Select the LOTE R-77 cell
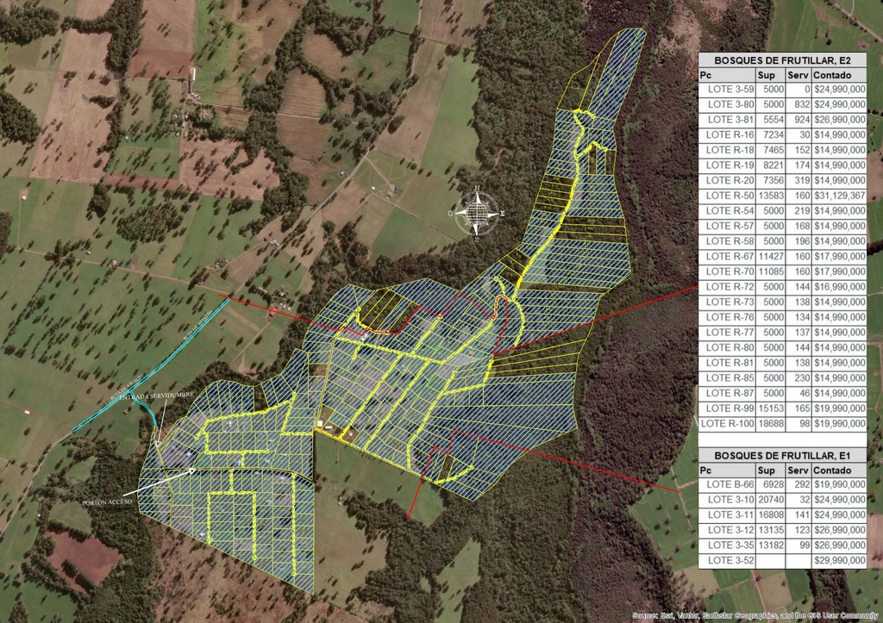 pyautogui.click(x=727, y=333)
